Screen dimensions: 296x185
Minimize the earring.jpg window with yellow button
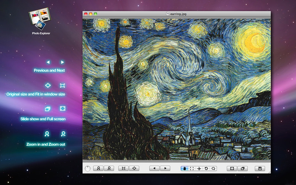[91, 14]
